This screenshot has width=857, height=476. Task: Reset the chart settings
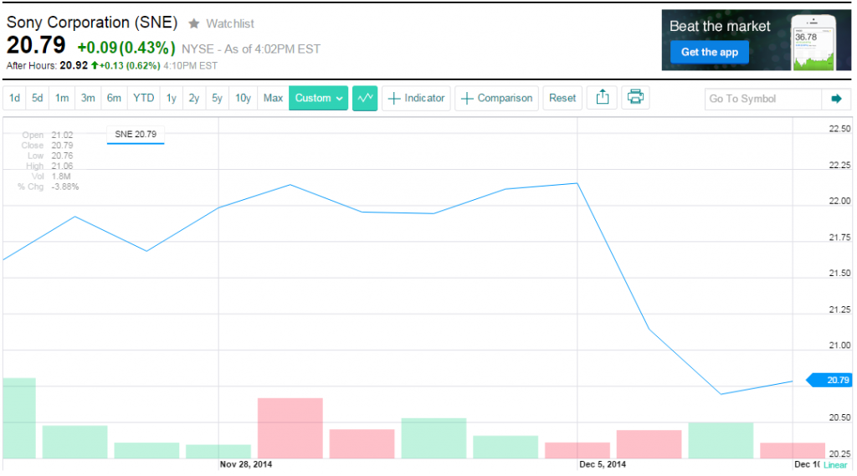coord(562,99)
